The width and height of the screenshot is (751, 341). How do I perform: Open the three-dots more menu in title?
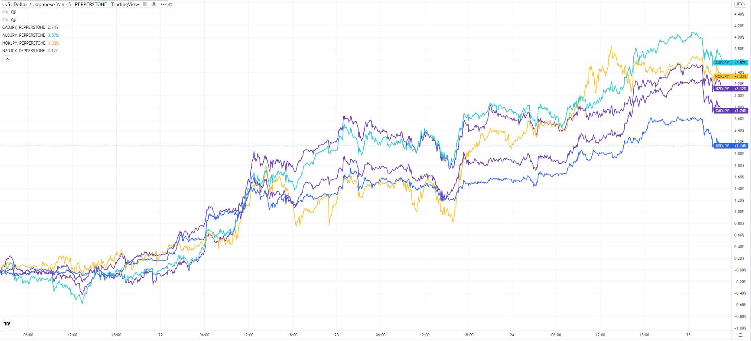point(163,4)
